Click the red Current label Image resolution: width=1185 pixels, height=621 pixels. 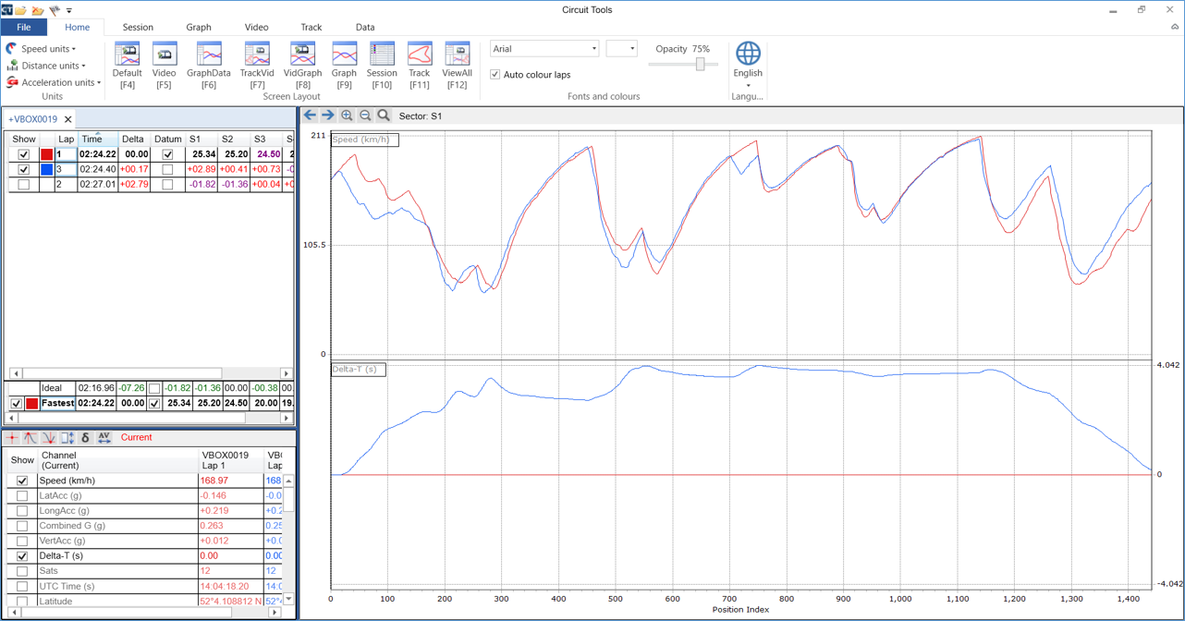coord(136,438)
